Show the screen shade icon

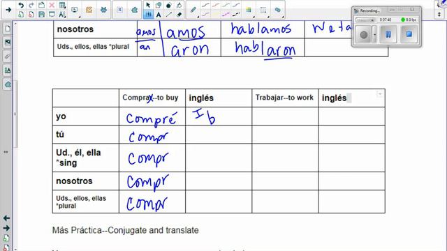click(52, 14)
